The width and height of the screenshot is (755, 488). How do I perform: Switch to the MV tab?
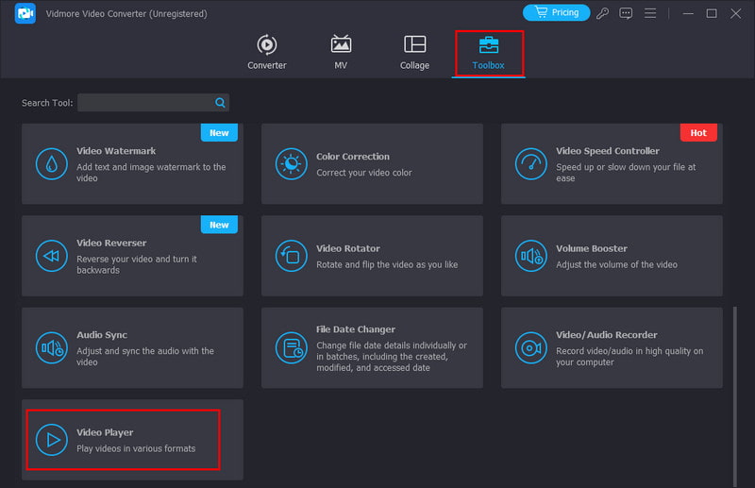click(x=341, y=53)
